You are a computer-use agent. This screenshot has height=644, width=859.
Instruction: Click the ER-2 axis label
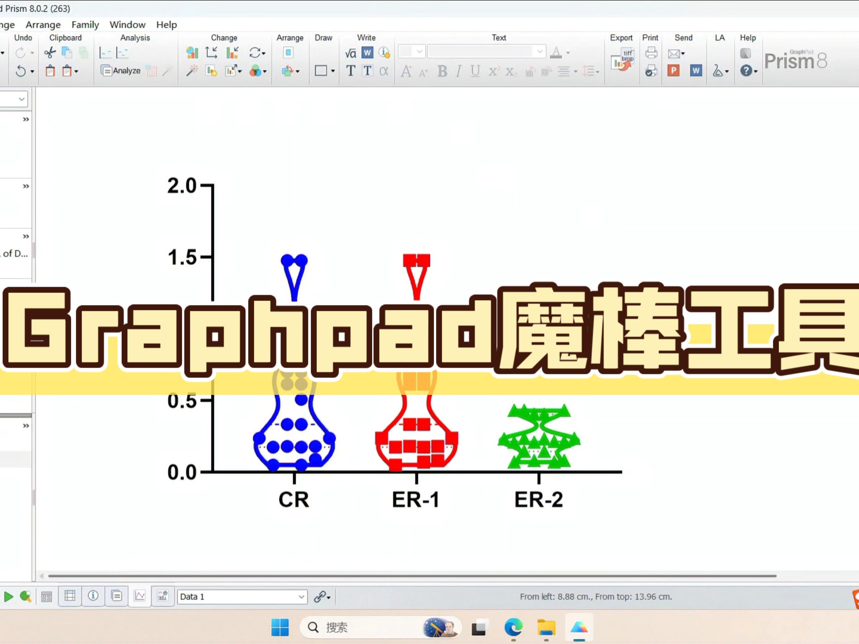coord(539,500)
